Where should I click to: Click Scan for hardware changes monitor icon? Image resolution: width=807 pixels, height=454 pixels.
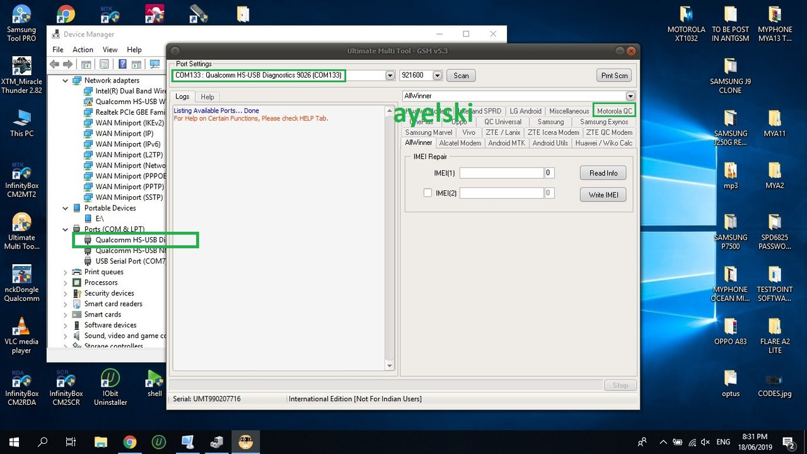154,64
